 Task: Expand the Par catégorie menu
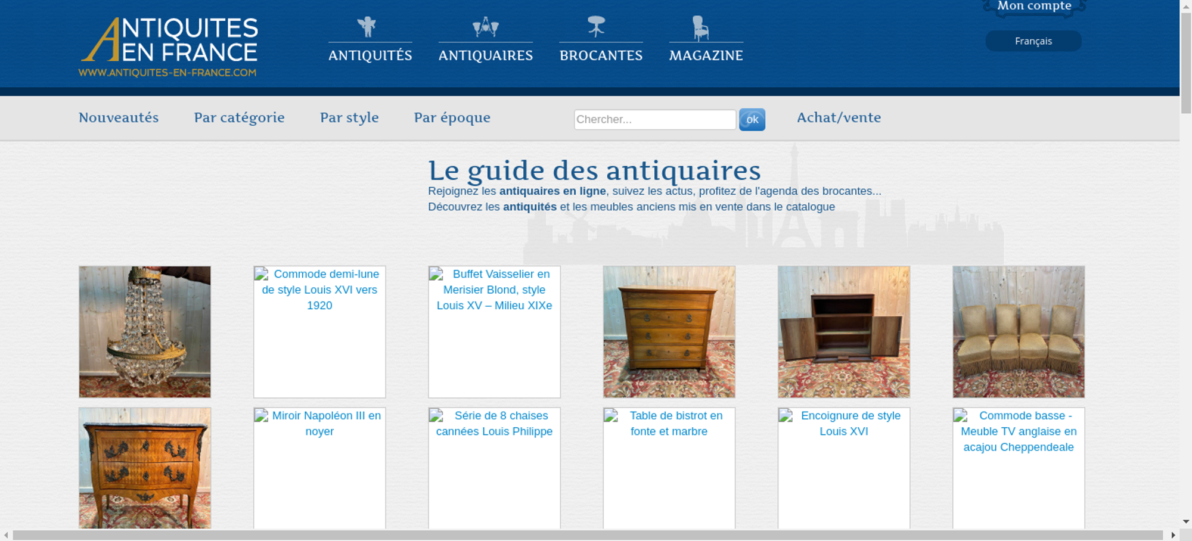pos(239,118)
